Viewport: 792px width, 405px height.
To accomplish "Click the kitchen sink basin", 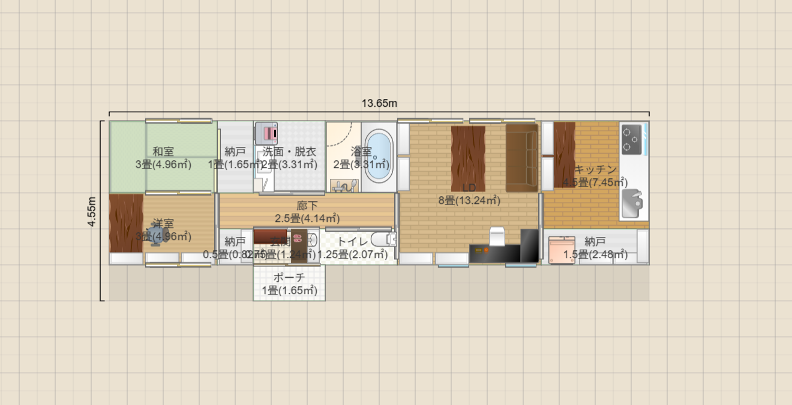I will point(631,204).
